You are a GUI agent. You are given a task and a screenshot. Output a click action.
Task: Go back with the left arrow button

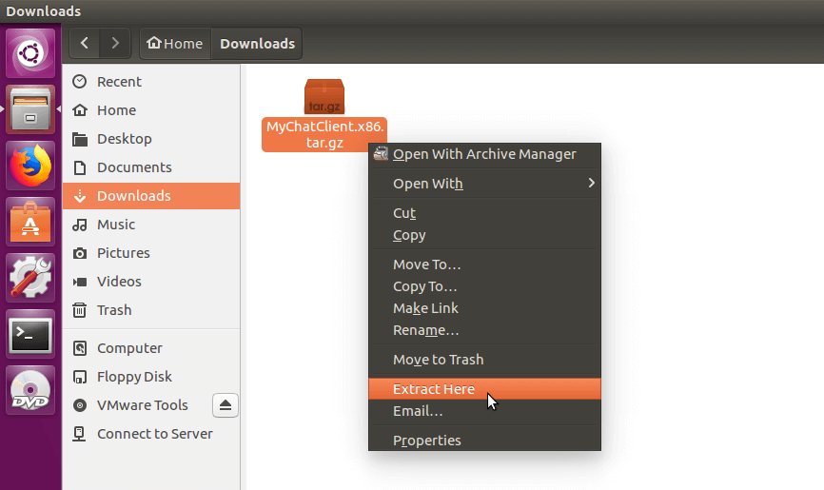[x=86, y=43]
